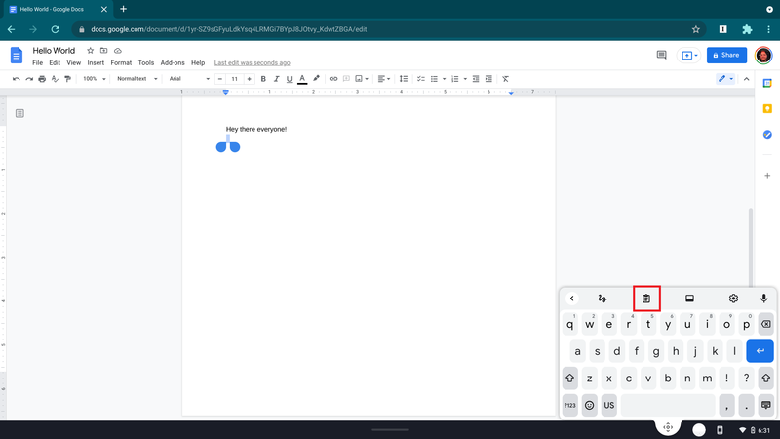Open bulleted list style arrow

click(x=444, y=79)
